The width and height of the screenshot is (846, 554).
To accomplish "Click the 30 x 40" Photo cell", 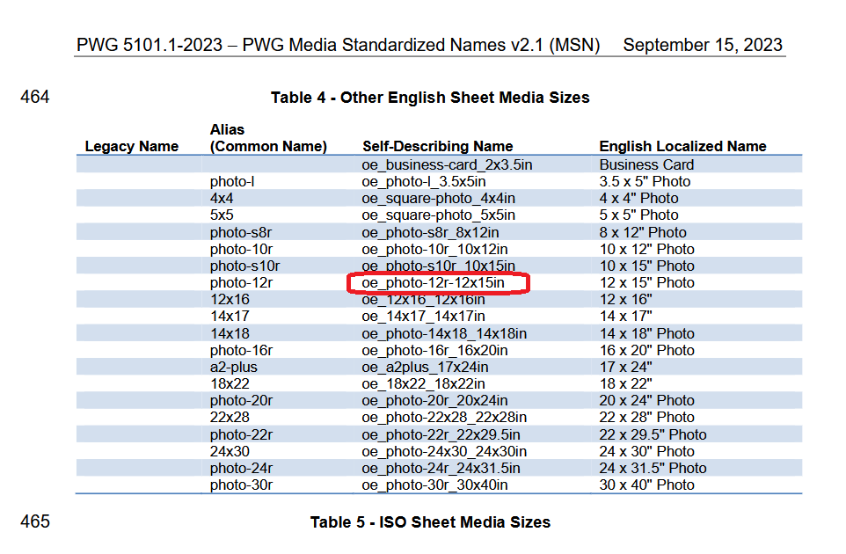I will [646, 485].
